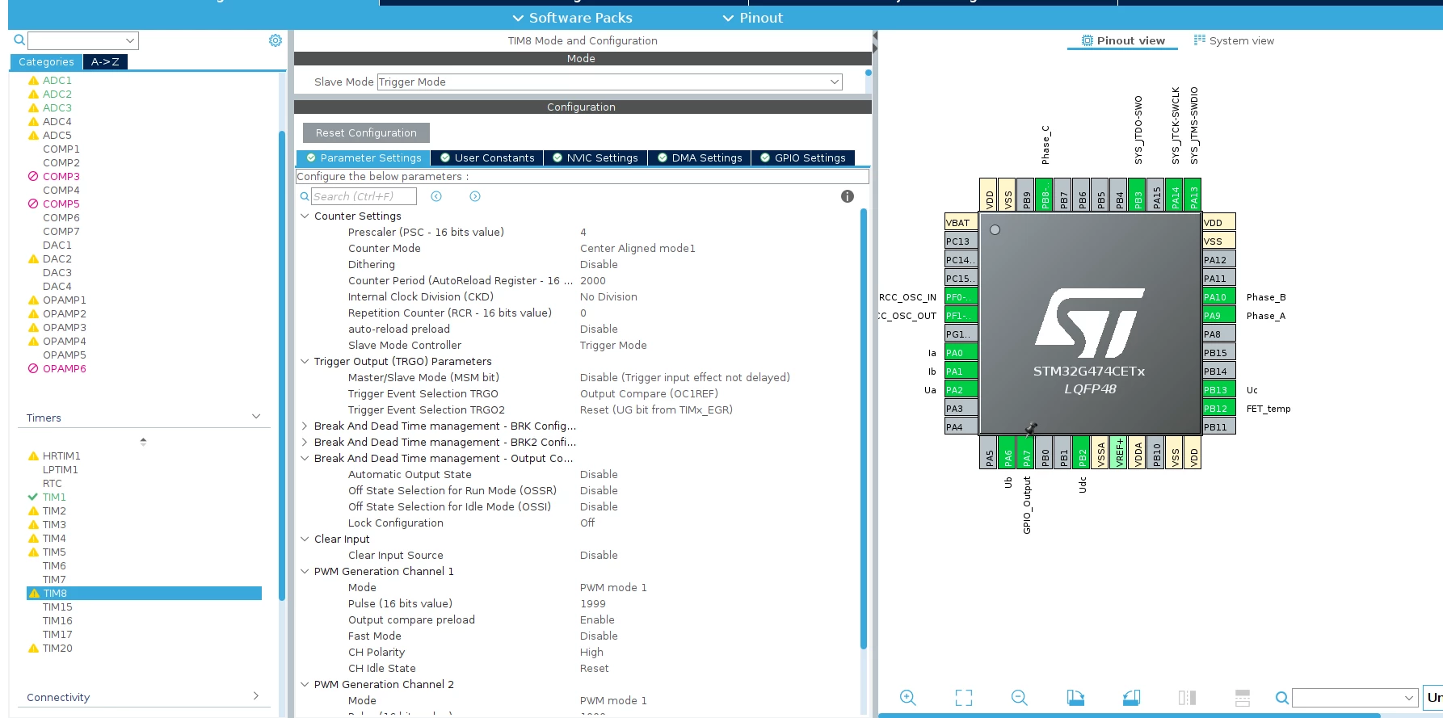Go to previous search result arrow
1443x718 pixels.
click(436, 196)
